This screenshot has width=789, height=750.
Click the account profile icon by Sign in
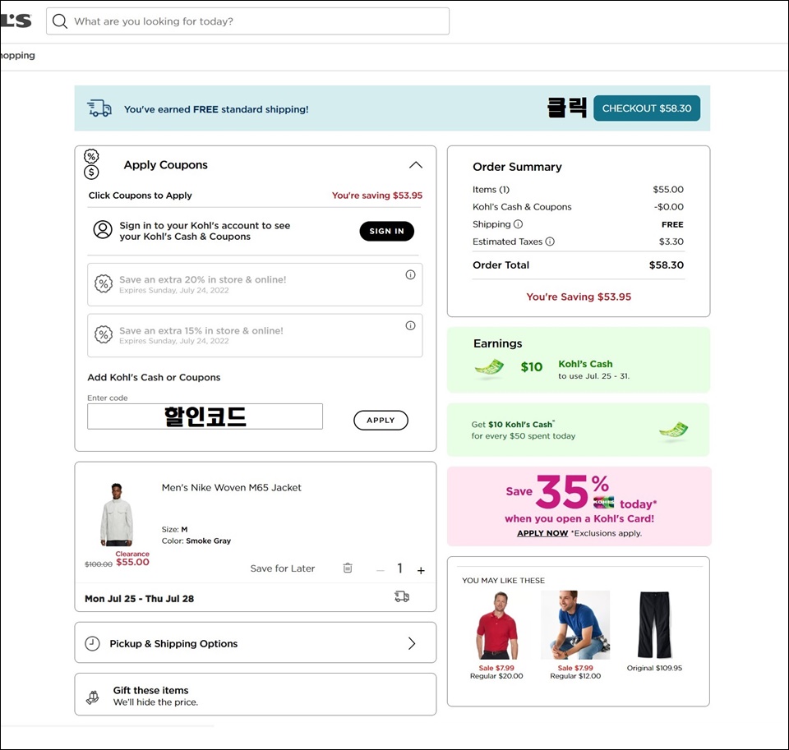coord(103,229)
